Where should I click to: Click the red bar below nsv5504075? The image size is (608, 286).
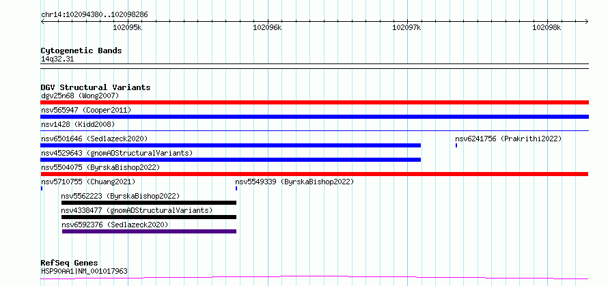tap(314, 174)
